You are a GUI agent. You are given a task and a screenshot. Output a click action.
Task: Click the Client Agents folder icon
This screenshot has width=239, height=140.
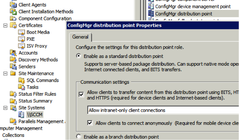(13, 5)
